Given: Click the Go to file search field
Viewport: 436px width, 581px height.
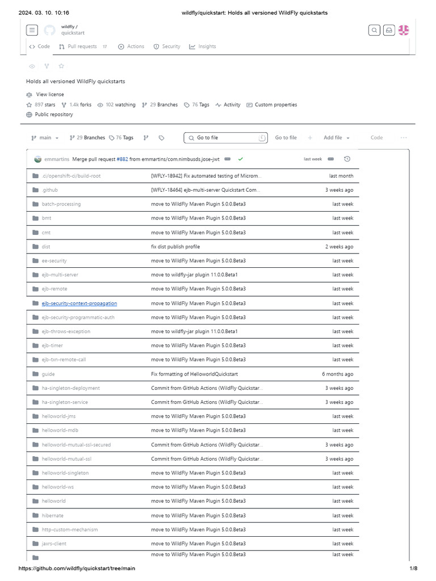Looking at the screenshot, I should pyautogui.click(x=225, y=138).
